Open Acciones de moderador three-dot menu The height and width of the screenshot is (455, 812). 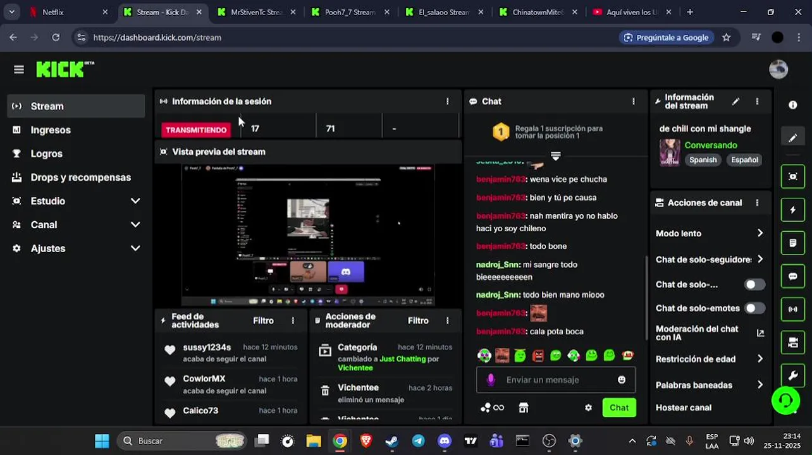448,321
